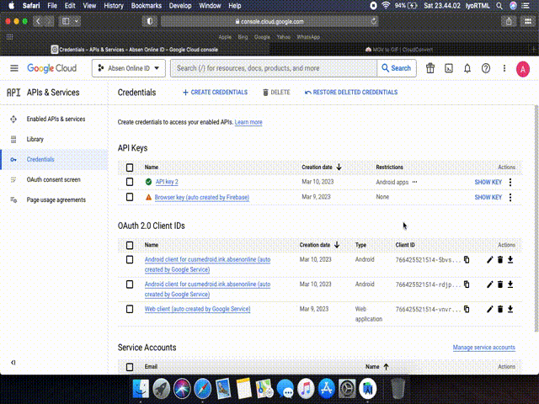Screen dimensions: 539x404
Task: Collapse the left sidebar panel arrow
Action: tap(13, 363)
